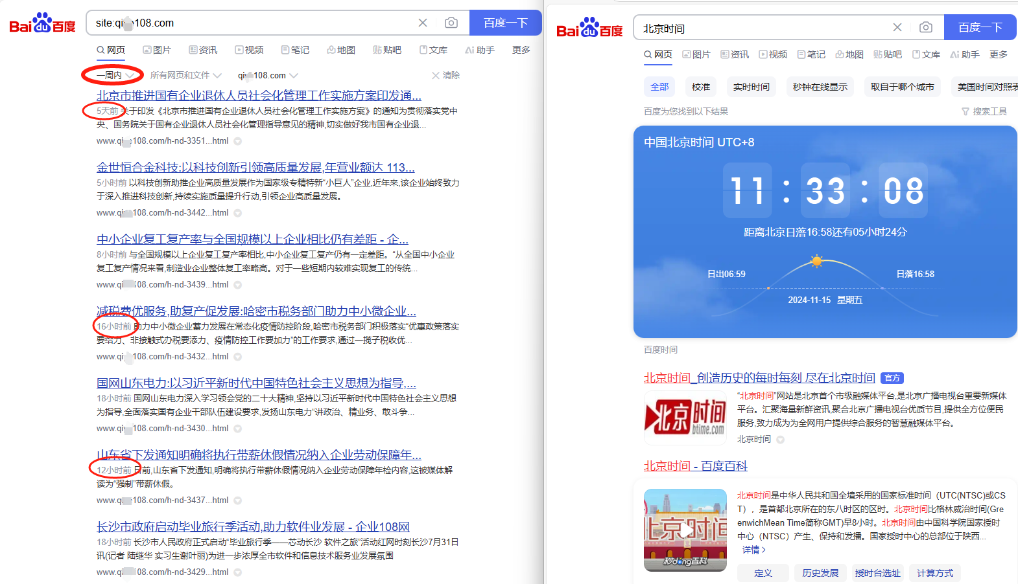
Task: Select 笔记 tab in right window
Action: click(x=811, y=54)
